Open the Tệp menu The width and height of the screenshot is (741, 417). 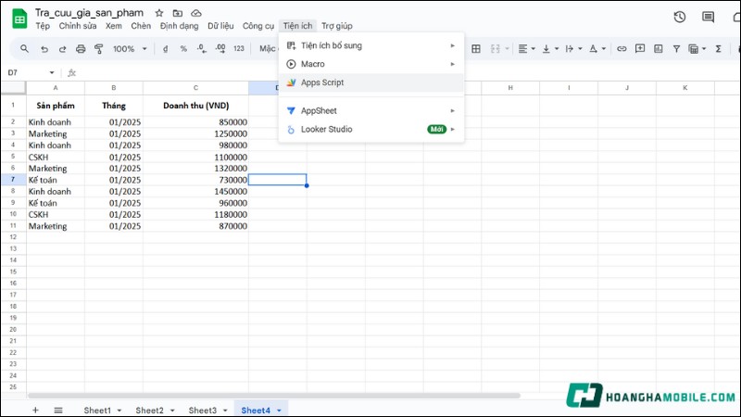(x=43, y=26)
